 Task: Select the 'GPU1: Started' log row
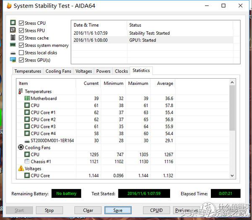point(152,40)
